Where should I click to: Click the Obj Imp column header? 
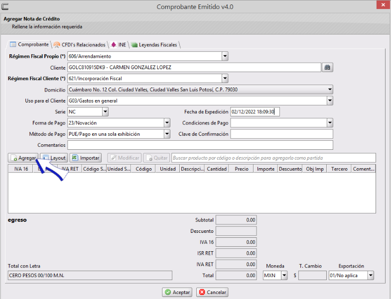pyautogui.click(x=315, y=169)
